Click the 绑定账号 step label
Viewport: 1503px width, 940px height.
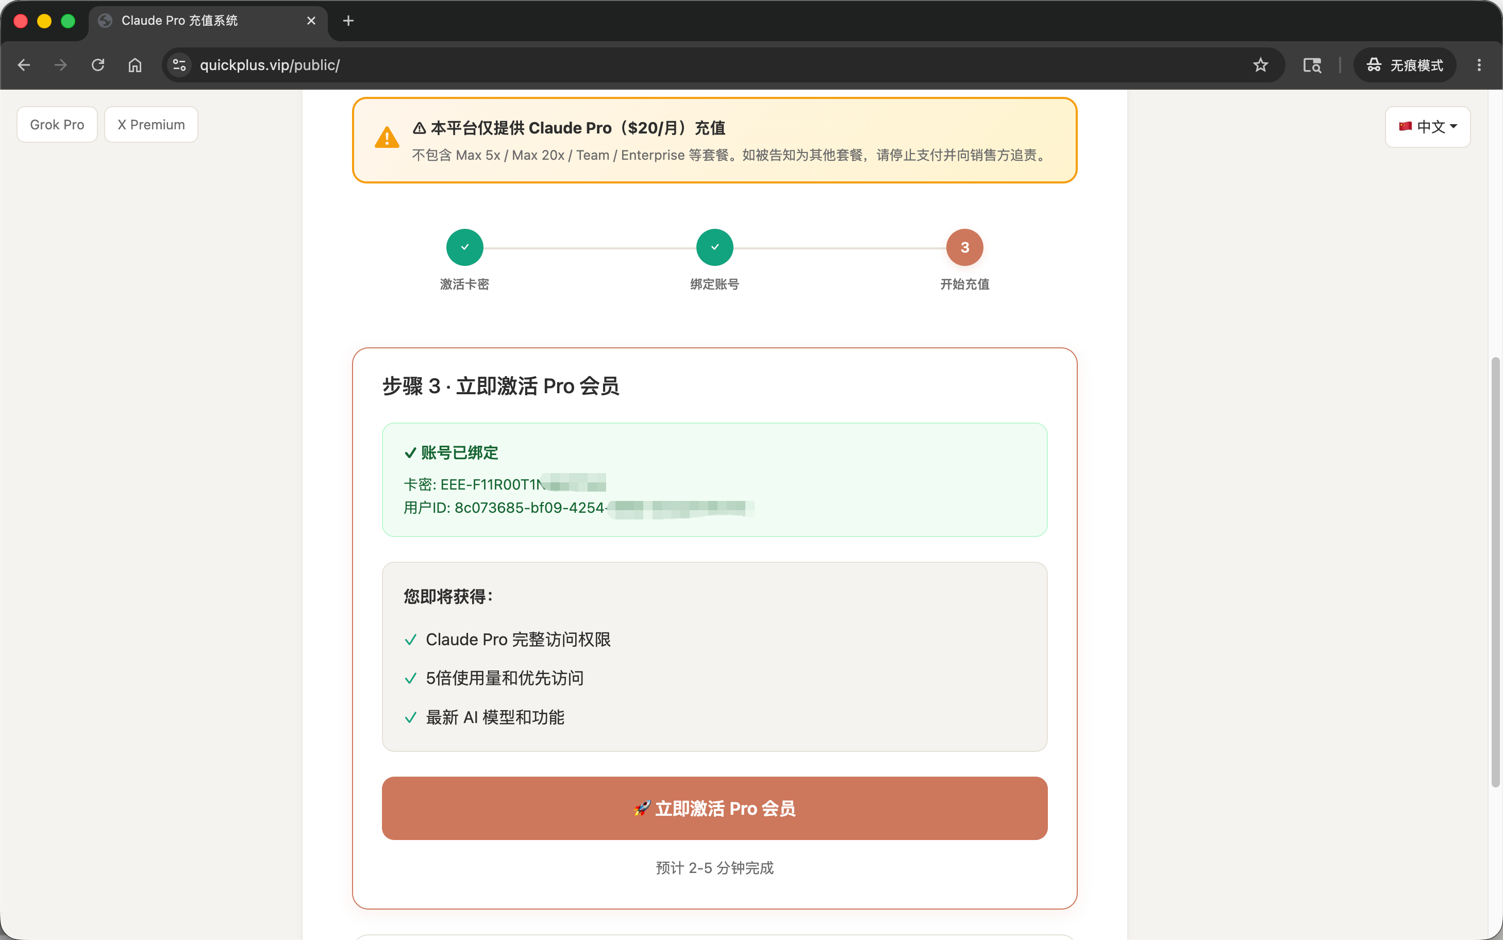coord(715,284)
